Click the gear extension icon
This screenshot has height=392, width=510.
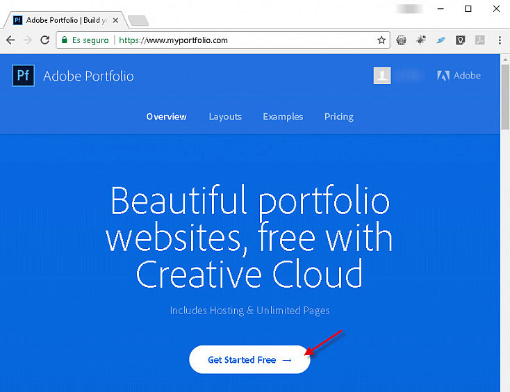401,40
